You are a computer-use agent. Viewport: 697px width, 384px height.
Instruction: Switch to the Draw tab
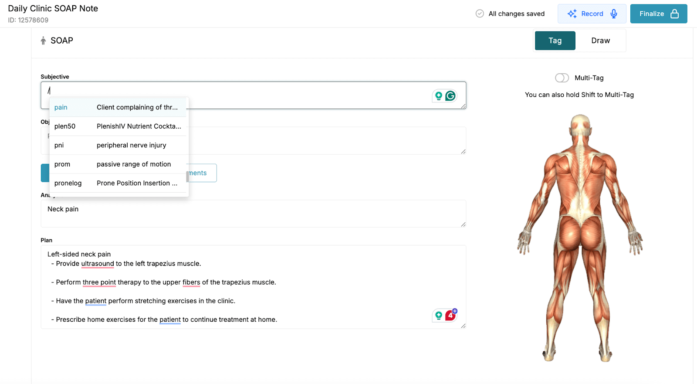pyautogui.click(x=601, y=41)
